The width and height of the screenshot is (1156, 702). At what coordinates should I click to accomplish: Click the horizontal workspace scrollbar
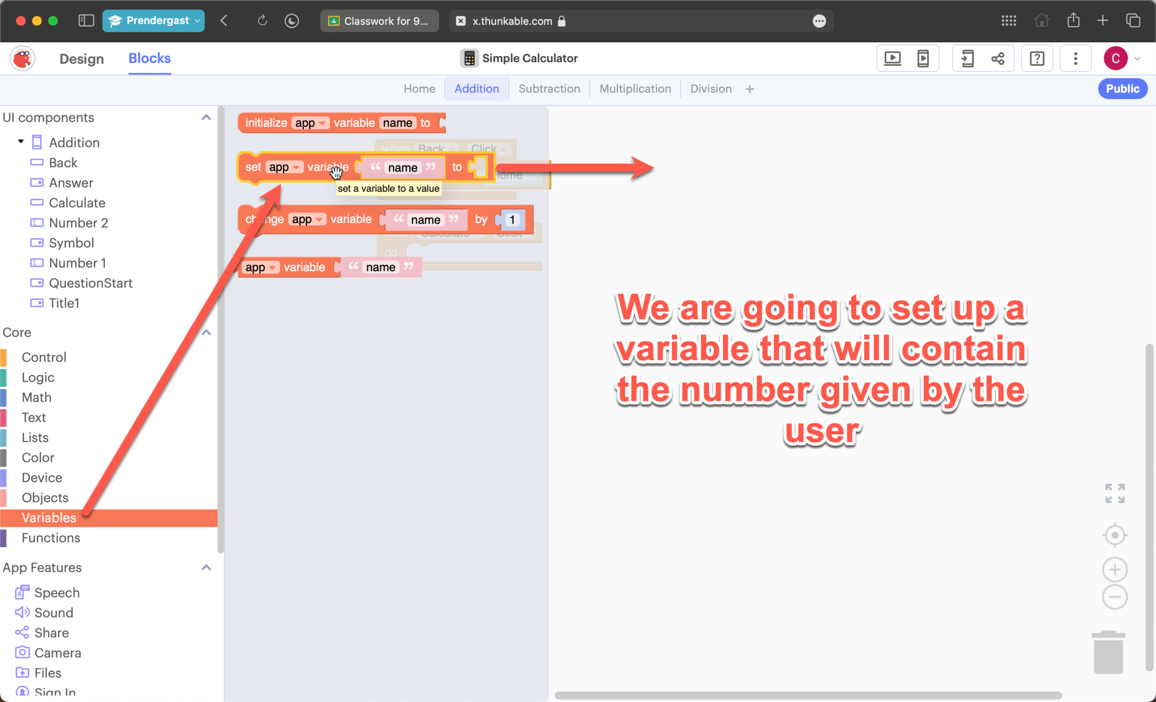[807, 695]
